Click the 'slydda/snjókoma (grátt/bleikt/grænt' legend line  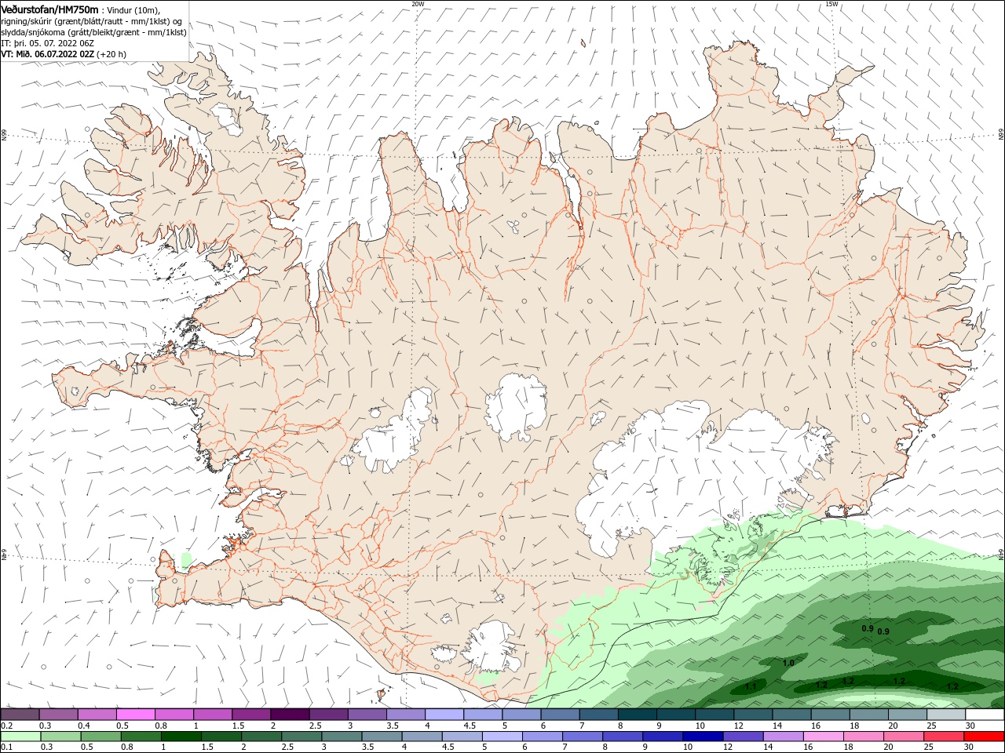click(93, 32)
